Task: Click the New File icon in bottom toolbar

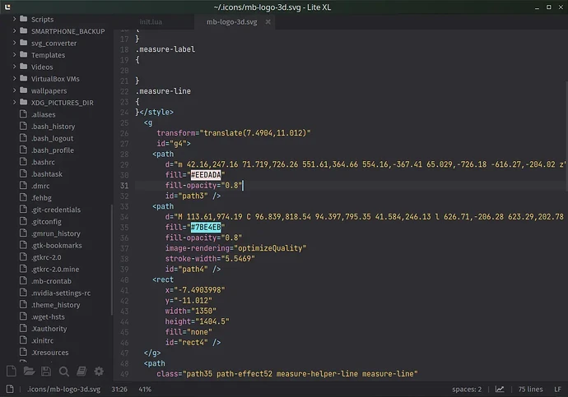Action: tap(11, 372)
